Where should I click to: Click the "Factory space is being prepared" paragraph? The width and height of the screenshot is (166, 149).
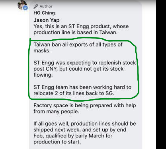pos(85,108)
